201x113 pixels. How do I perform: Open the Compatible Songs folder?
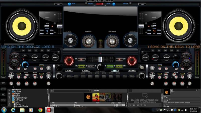[x=21, y=98]
